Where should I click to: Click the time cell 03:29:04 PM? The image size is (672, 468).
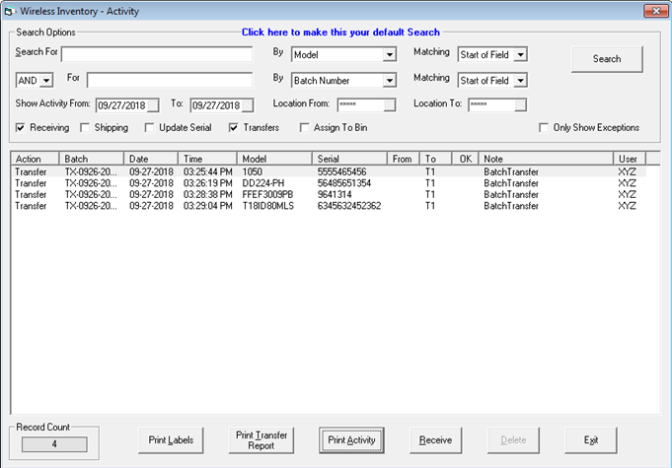coord(208,206)
